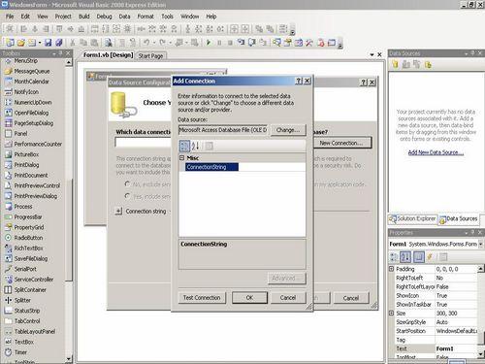Select the ConnectionString row in property grid

tap(242, 167)
